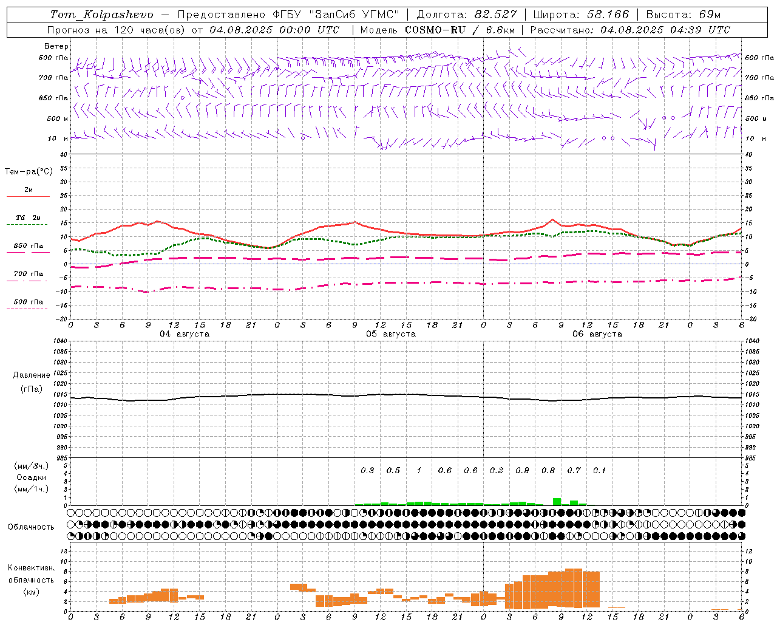The width and height of the screenshot is (777, 622).
Task: Click the Тем-ра(°C) temperature panel label
Action: (x=29, y=172)
